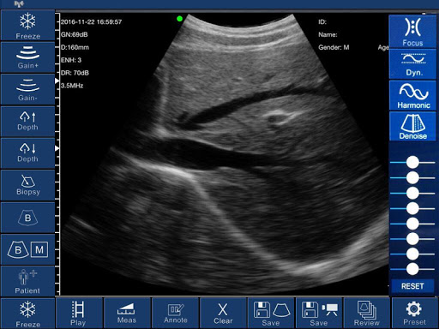Clear the screen with the Clear button
The width and height of the screenshot is (439, 329).
pyautogui.click(x=223, y=313)
